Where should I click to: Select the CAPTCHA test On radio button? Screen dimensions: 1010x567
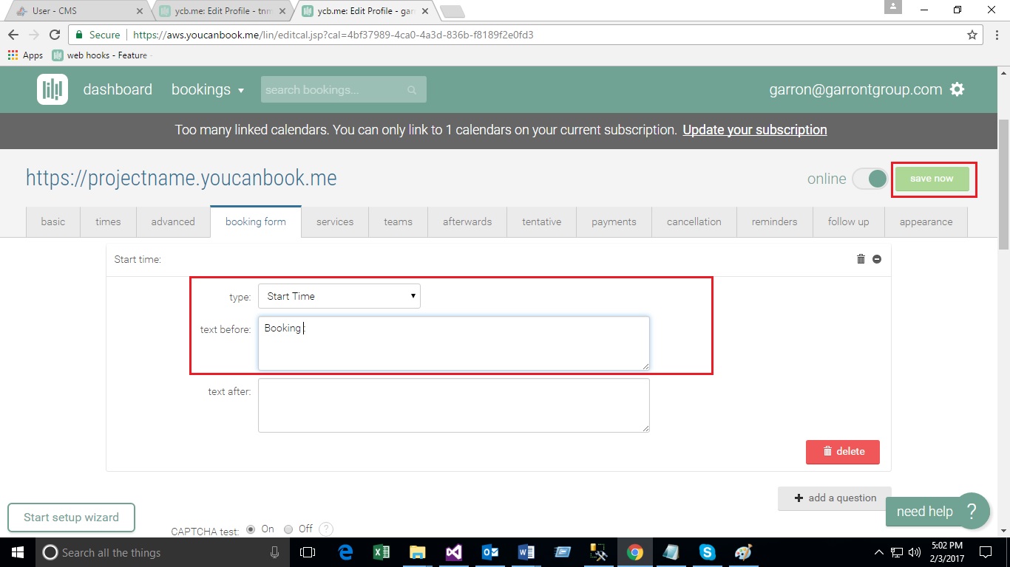pos(251,529)
